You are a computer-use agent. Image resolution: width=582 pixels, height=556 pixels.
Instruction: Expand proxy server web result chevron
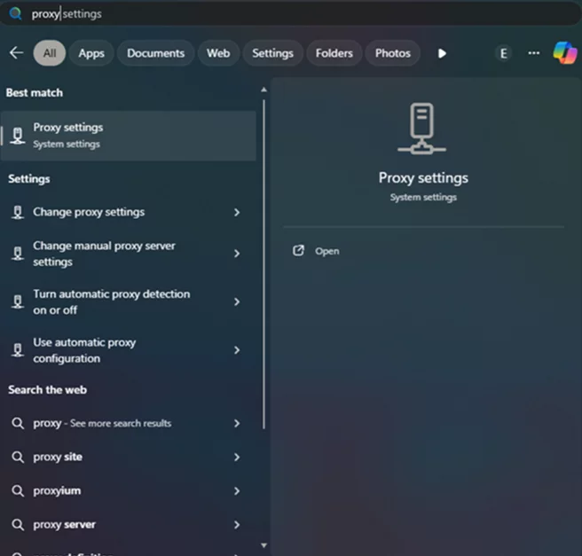tap(237, 525)
